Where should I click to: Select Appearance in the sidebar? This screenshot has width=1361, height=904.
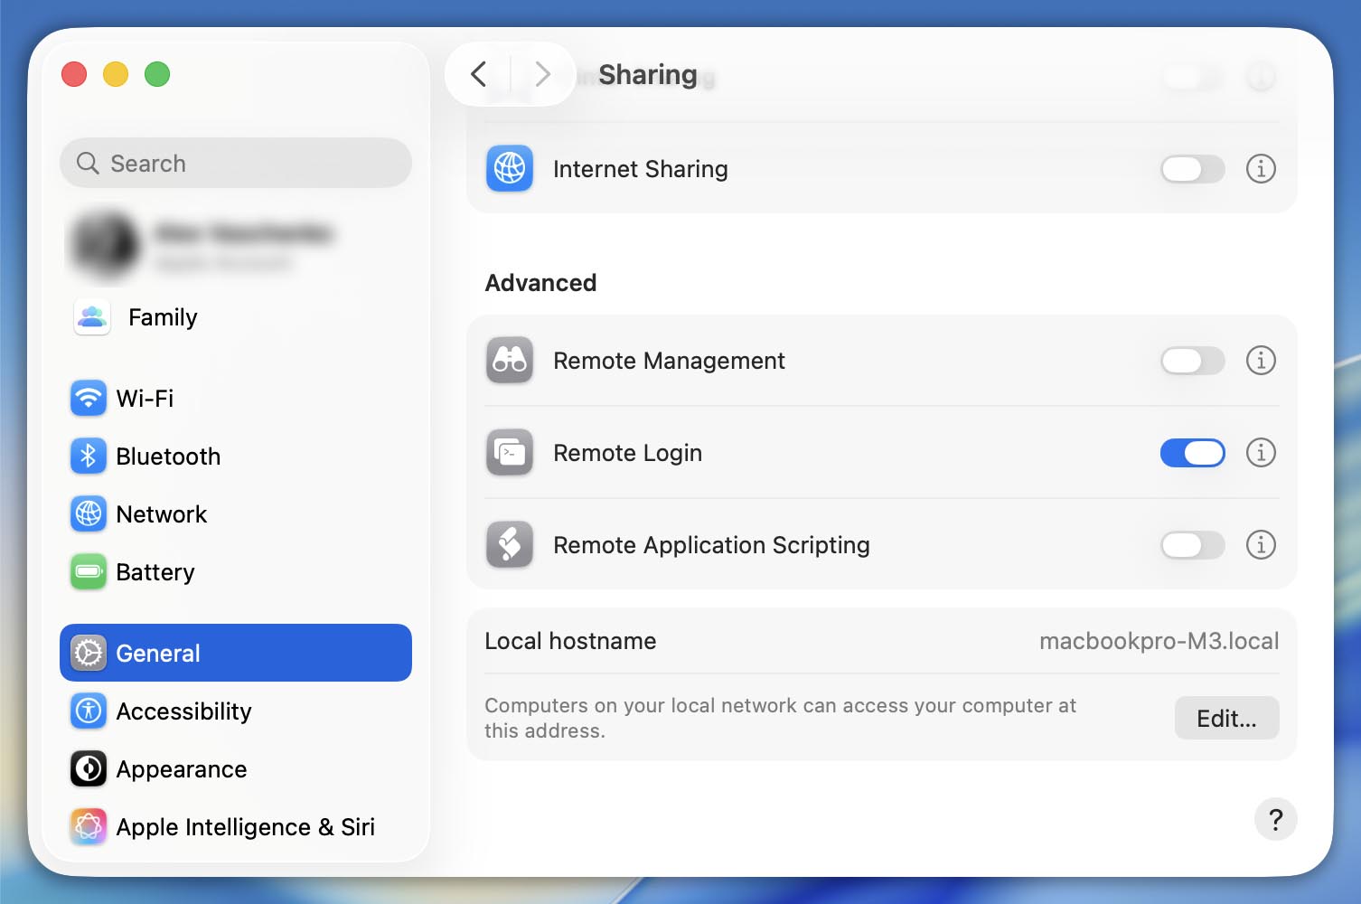[x=236, y=768]
